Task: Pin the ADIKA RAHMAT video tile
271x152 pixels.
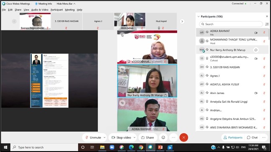Action: pos(122,103)
